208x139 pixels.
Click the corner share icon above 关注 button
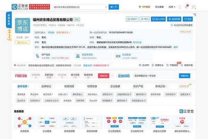click(x=194, y=15)
